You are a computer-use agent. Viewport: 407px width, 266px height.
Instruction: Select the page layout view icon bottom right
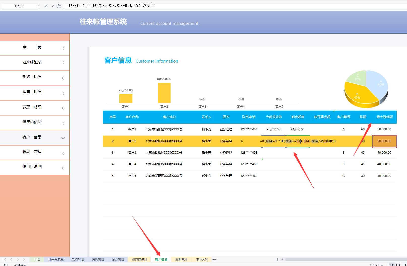pyautogui.click(x=398, y=265)
